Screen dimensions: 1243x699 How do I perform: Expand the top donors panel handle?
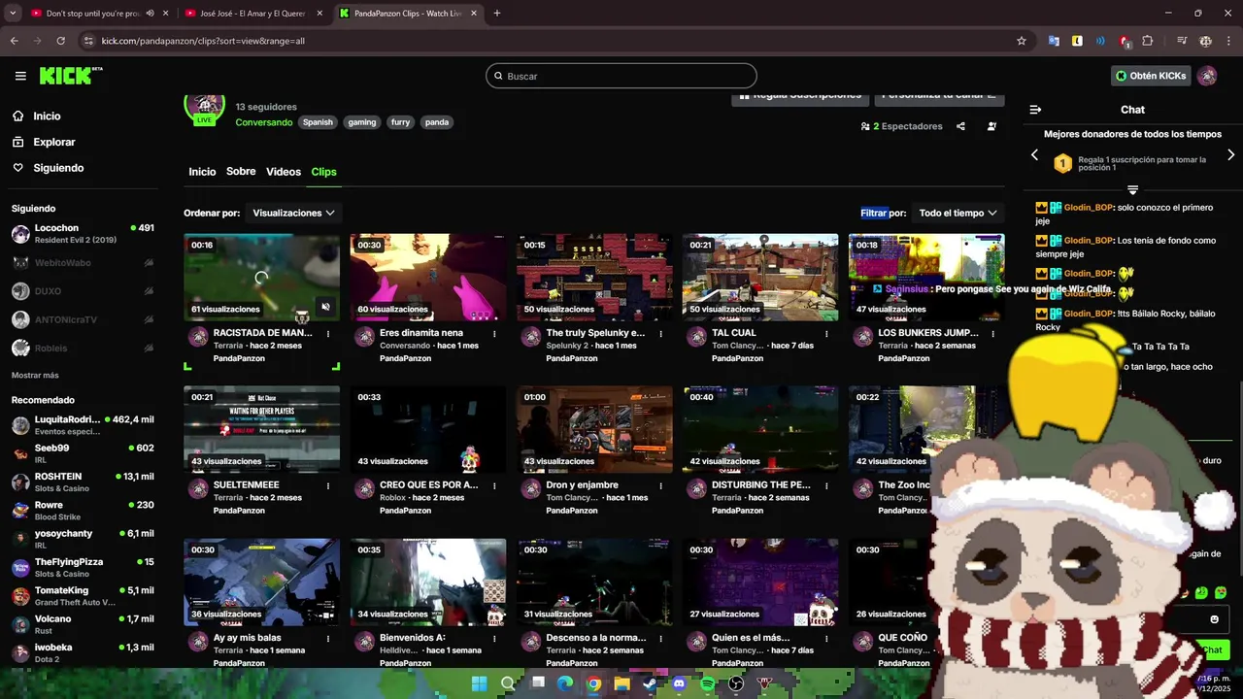coord(1132,189)
